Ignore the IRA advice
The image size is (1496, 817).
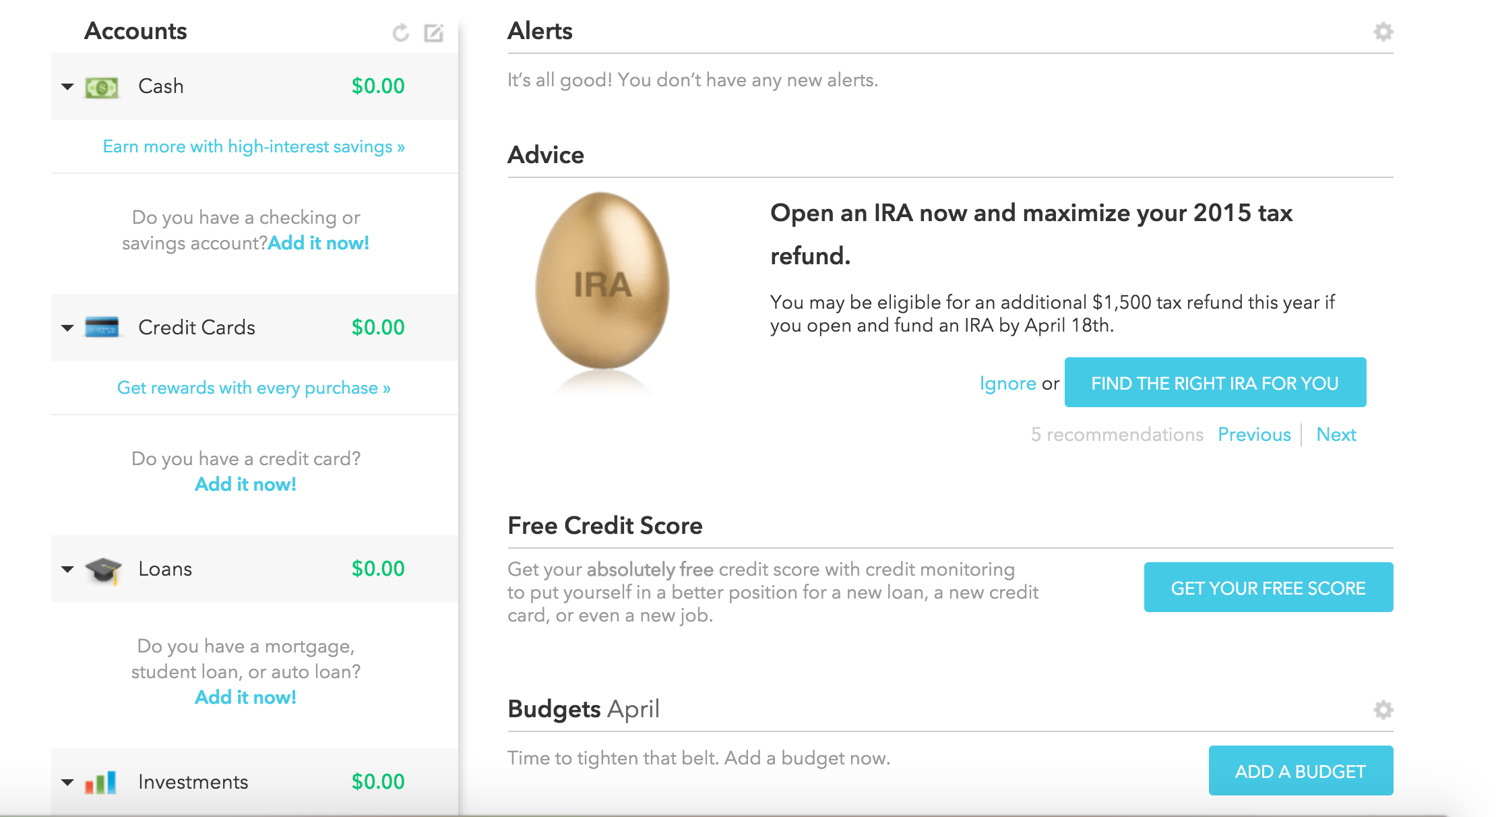click(1007, 384)
